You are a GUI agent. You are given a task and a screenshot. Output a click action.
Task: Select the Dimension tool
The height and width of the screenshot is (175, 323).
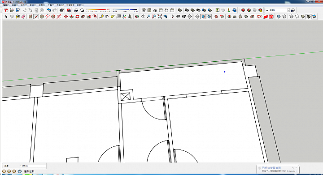pos(107,17)
